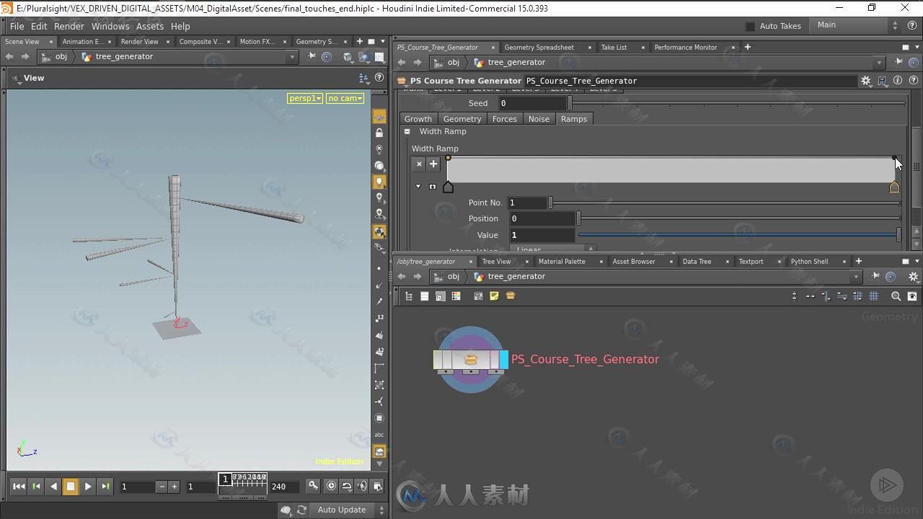This screenshot has height=519, width=923.
Task: Add a new pane tab beside Performance Monitor
Action: point(748,47)
